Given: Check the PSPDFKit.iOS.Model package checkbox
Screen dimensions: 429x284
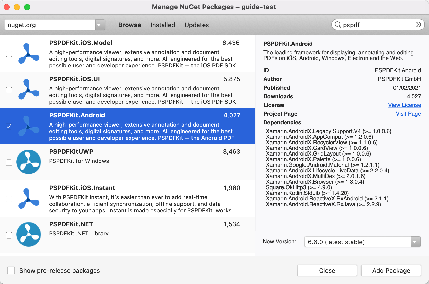Looking at the screenshot, I should click(x=9, y=54).
